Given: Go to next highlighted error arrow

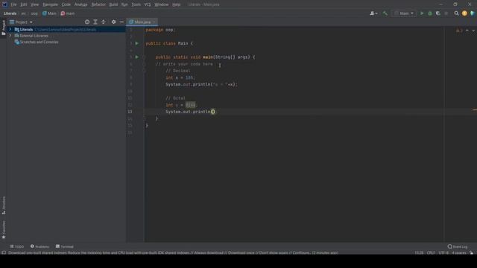Looking at the screenshot, I should coord(473,31).
